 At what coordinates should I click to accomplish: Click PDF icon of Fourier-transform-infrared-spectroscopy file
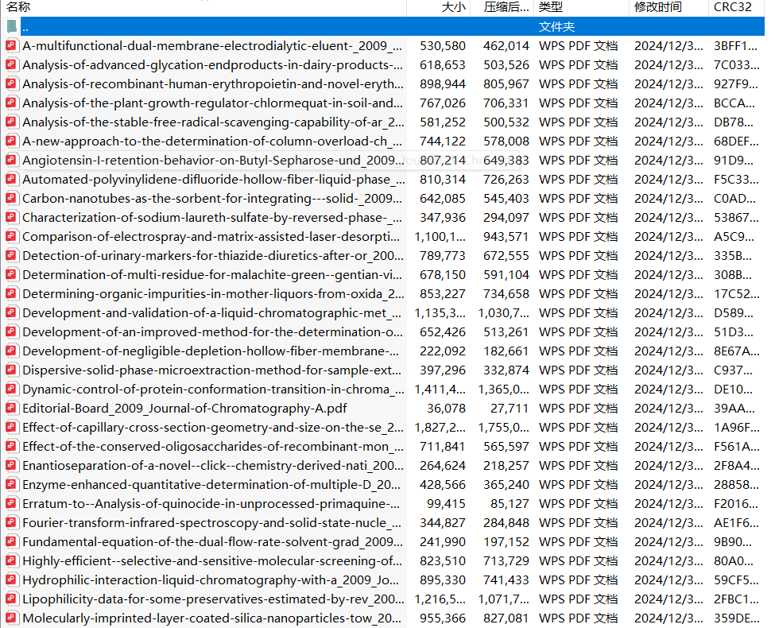click(x=11, y=522)
